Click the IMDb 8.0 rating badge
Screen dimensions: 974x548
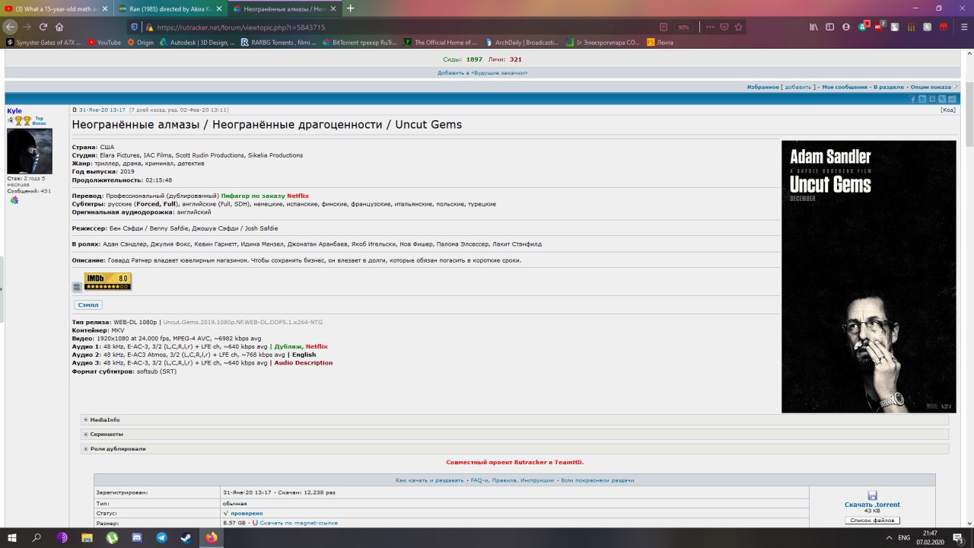(107, 282)
